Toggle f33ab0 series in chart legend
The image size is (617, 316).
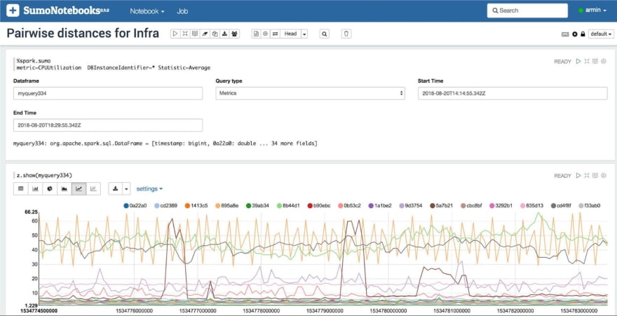point(590,205)
